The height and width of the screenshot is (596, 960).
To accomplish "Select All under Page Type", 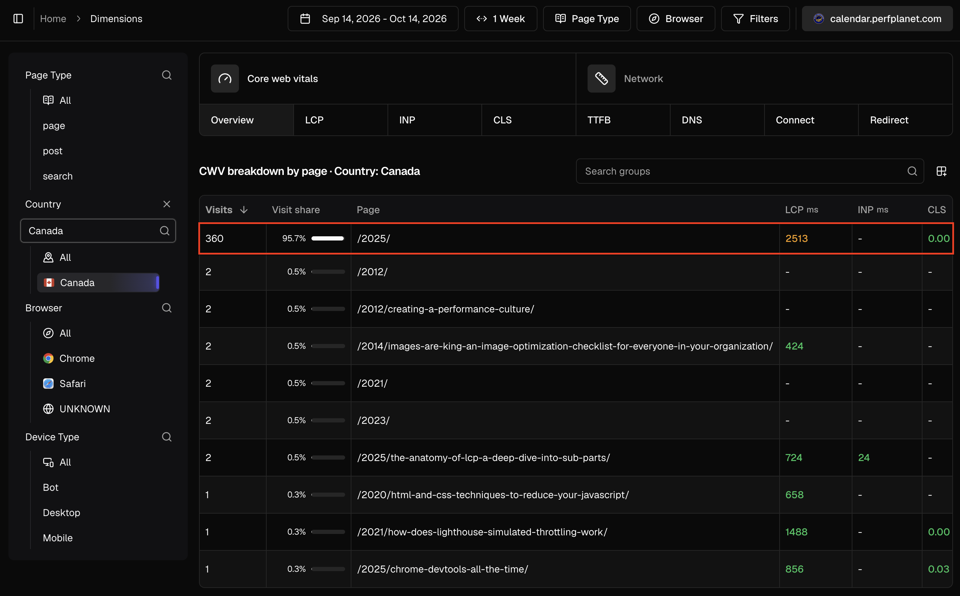I will (x=57, y=100).
